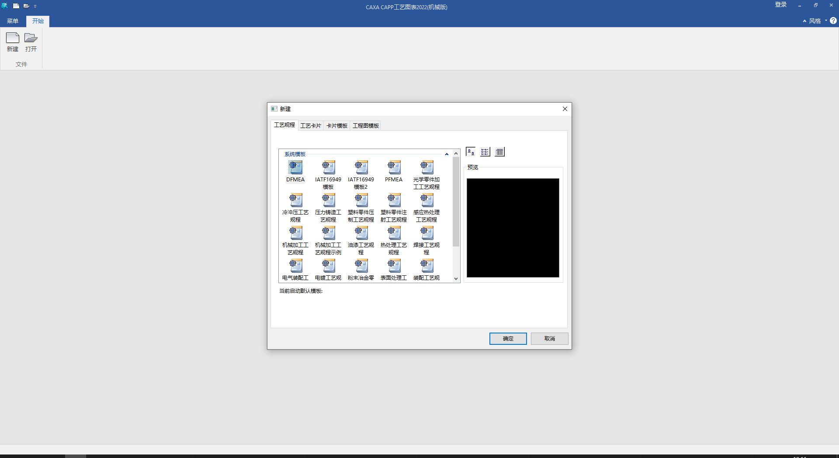Click the CAXA application logo icon

5,6
